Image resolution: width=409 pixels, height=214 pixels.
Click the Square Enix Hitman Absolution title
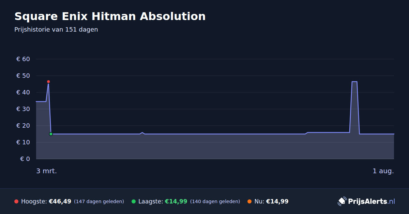110,16
